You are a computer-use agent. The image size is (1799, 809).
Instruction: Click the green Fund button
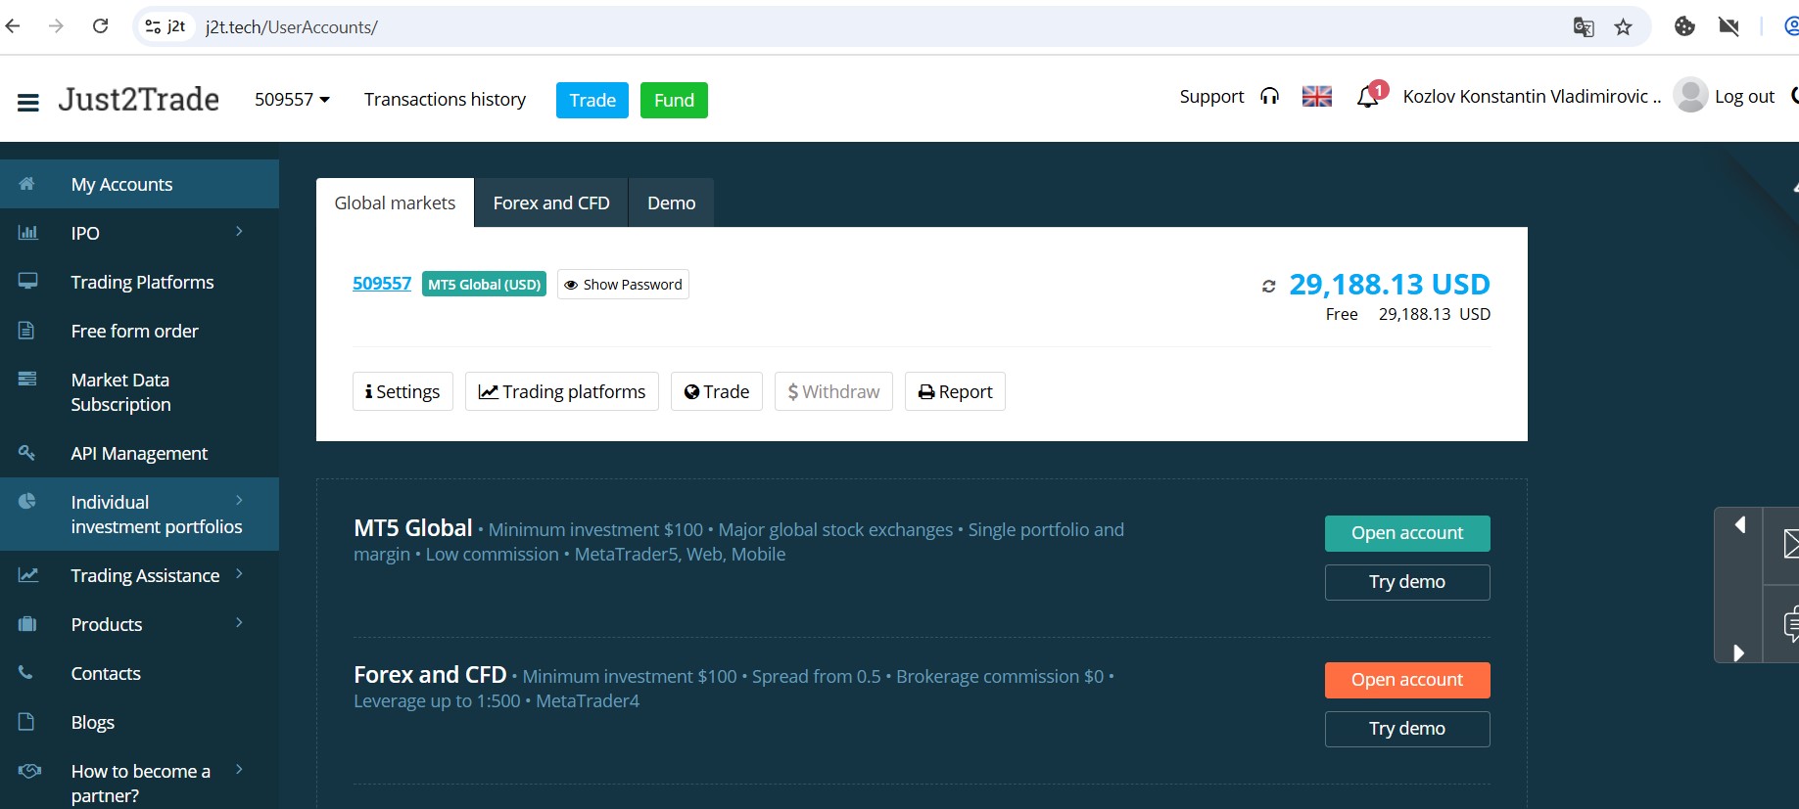click(674, 101)
